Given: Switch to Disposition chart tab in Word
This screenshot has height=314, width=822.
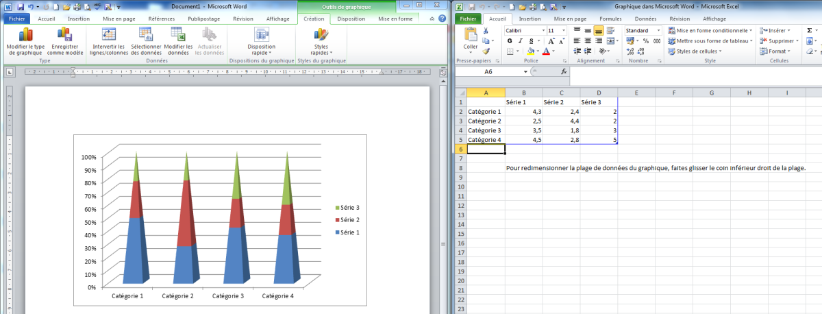Looking at the screenshot, I should pos(351,19).
